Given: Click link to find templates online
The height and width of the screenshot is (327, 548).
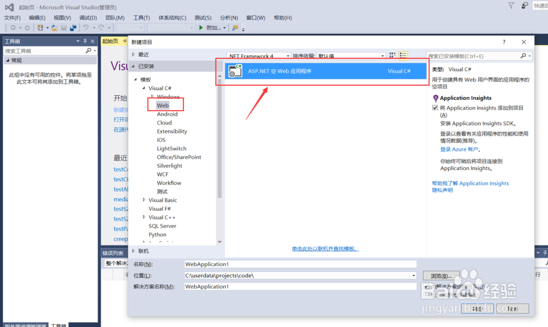Looking at the screenshot, I should pyautogui.click(x=326, y=249).
